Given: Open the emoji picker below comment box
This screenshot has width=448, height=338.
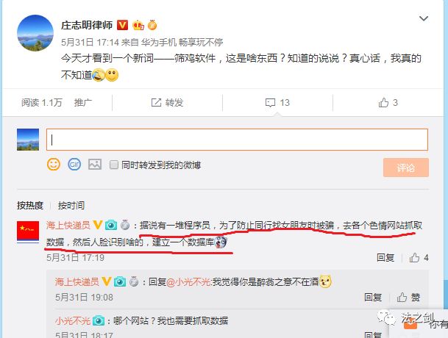Looking at the screenshot, I should pyautogui.click(x=54, y=165).
